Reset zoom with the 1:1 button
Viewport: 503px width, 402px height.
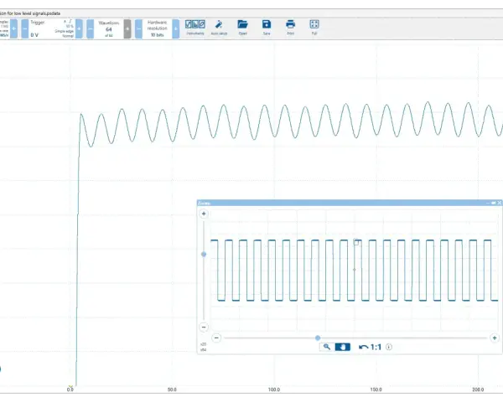tap(376, 347)
